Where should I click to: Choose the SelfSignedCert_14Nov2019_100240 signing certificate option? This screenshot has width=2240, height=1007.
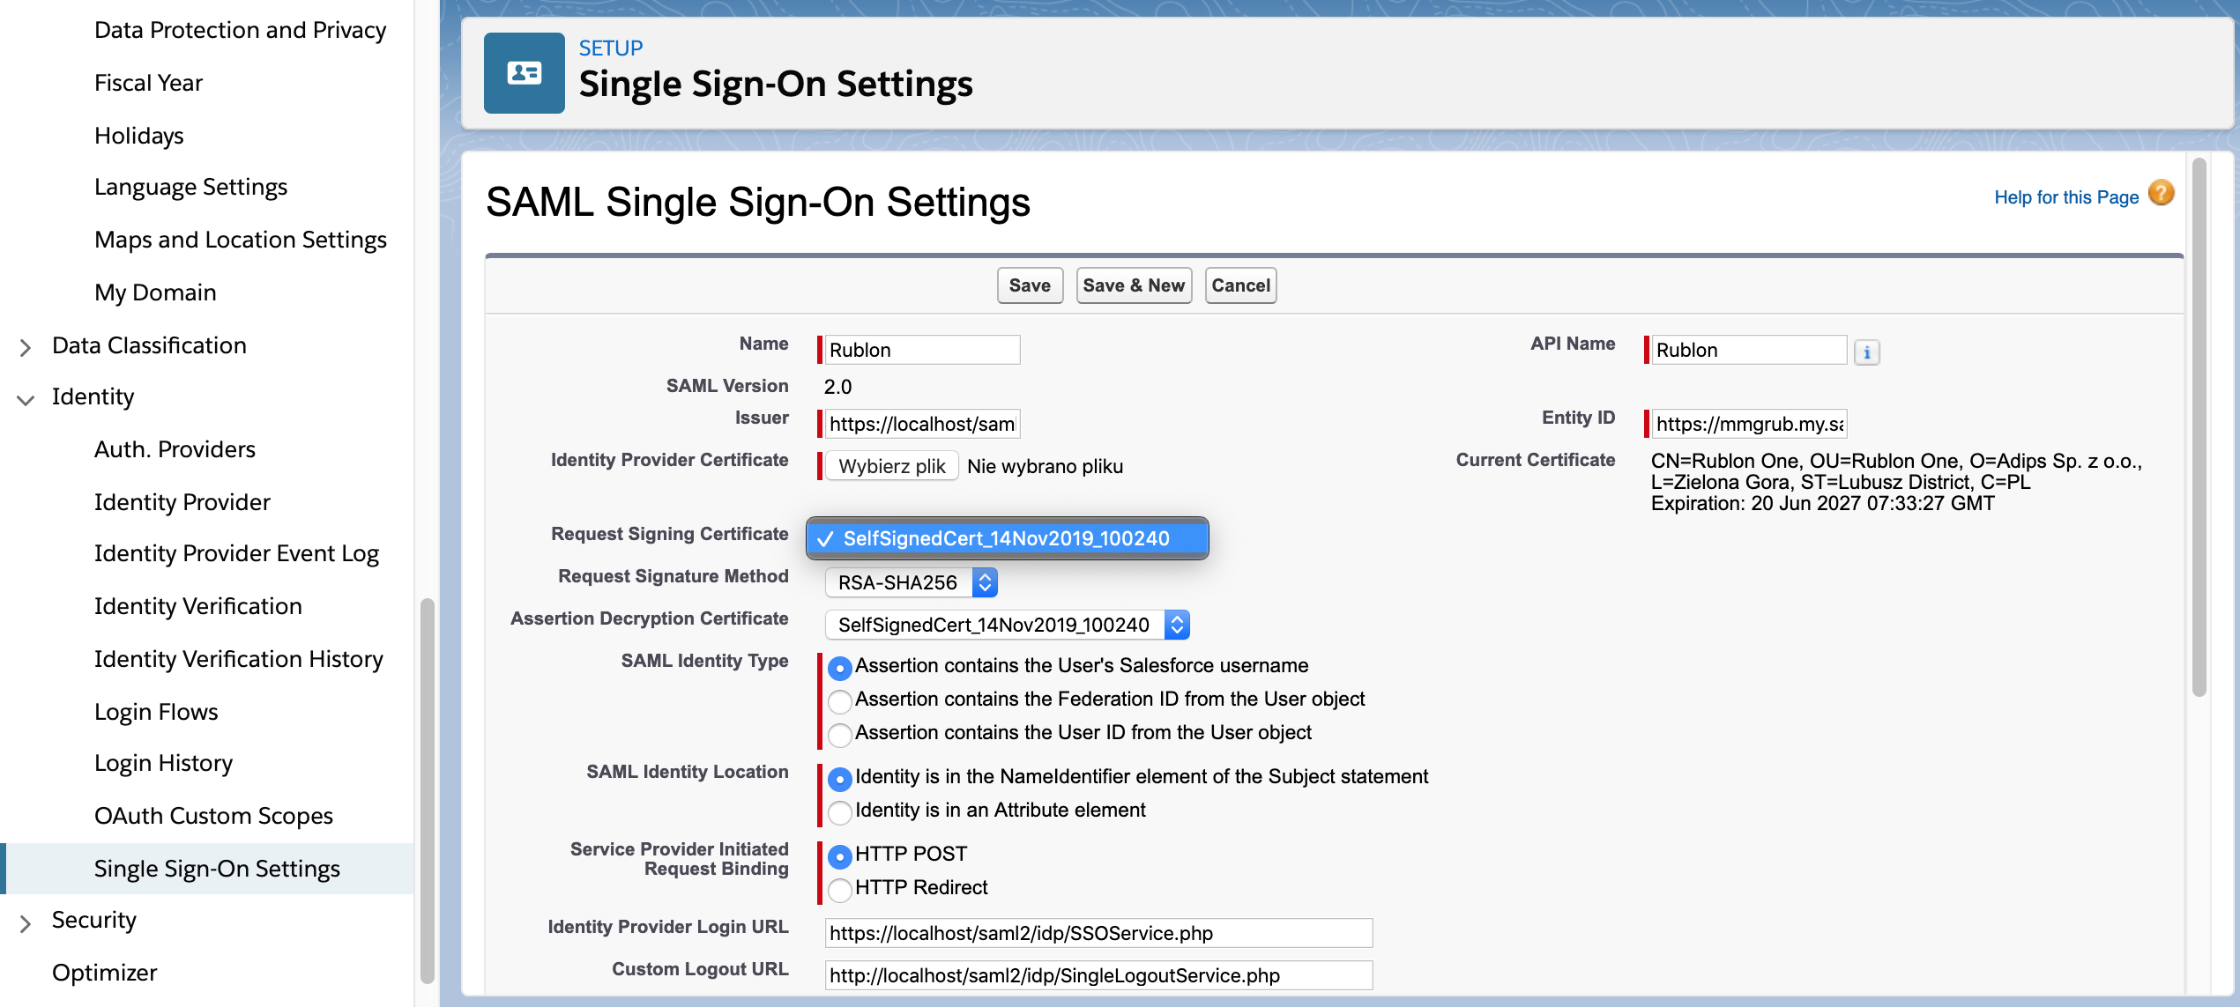(x=1006, y=538)
